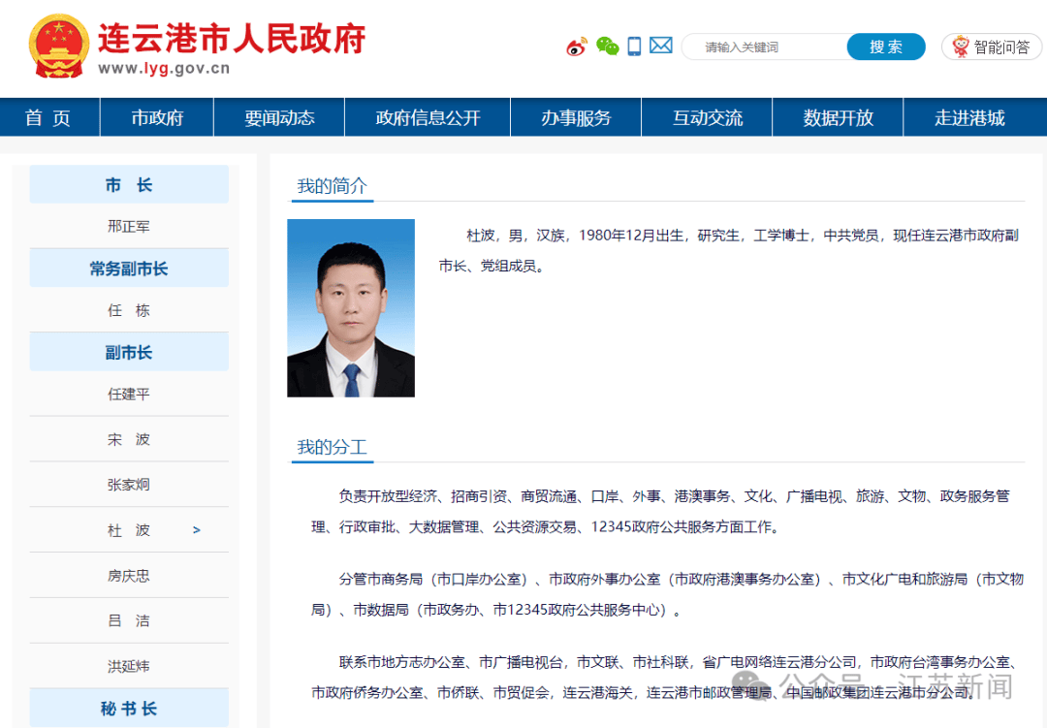Click the 秘 书 长 section header
The image size is (1047, 728).
tap(129, 708)
